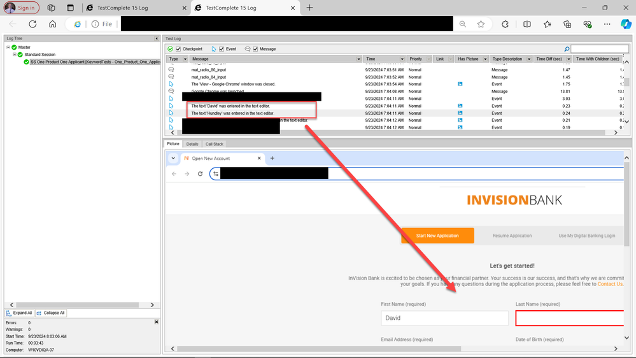Select the 'Hundley' text entered log row
The image size is (636, 358).
232,113
